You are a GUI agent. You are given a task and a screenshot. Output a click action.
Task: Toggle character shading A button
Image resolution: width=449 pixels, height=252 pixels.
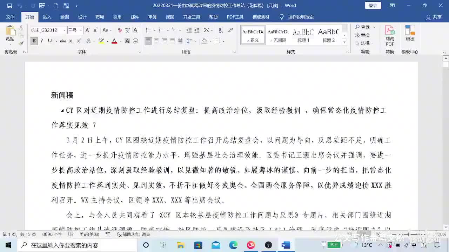[127, 41]
